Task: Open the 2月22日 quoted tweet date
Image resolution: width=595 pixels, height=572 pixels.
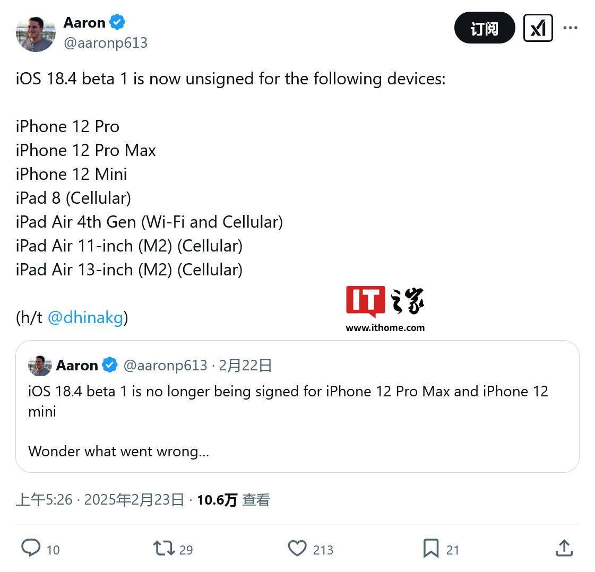Action: click(x=245, y=365)
